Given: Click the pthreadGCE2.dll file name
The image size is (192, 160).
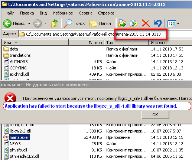Looking at the screenshot, I should coord(24,156).
